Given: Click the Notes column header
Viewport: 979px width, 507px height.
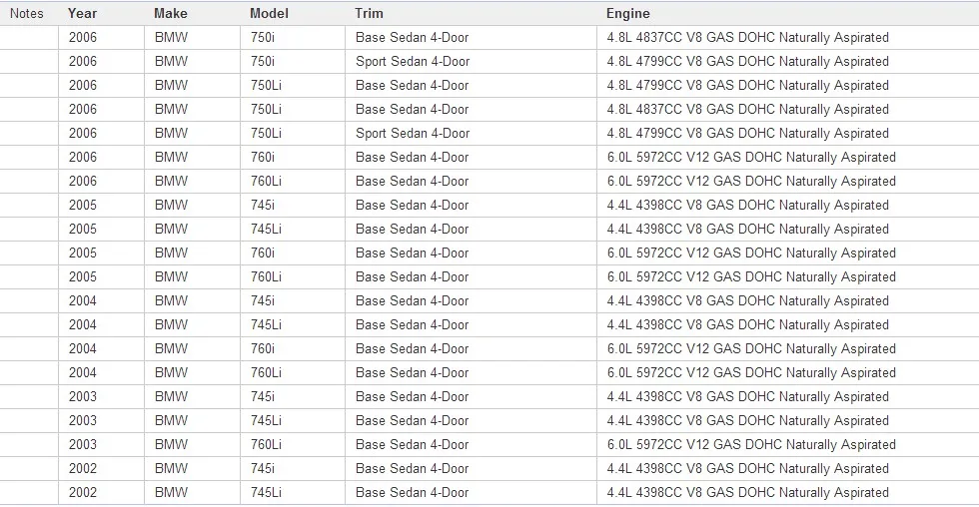Looking at the screenshot, I should (x=29, y=13).
